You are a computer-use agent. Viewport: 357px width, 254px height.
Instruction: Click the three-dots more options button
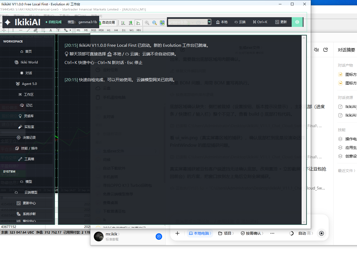[x=272, y=233]
